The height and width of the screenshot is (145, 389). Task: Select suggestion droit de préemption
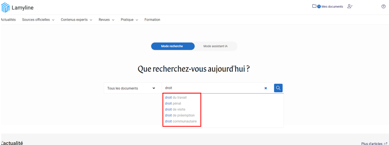point(180,115)
